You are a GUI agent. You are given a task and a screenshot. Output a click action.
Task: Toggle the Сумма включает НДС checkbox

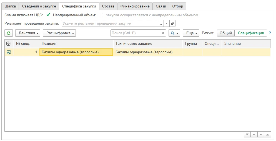click(48, 15)
